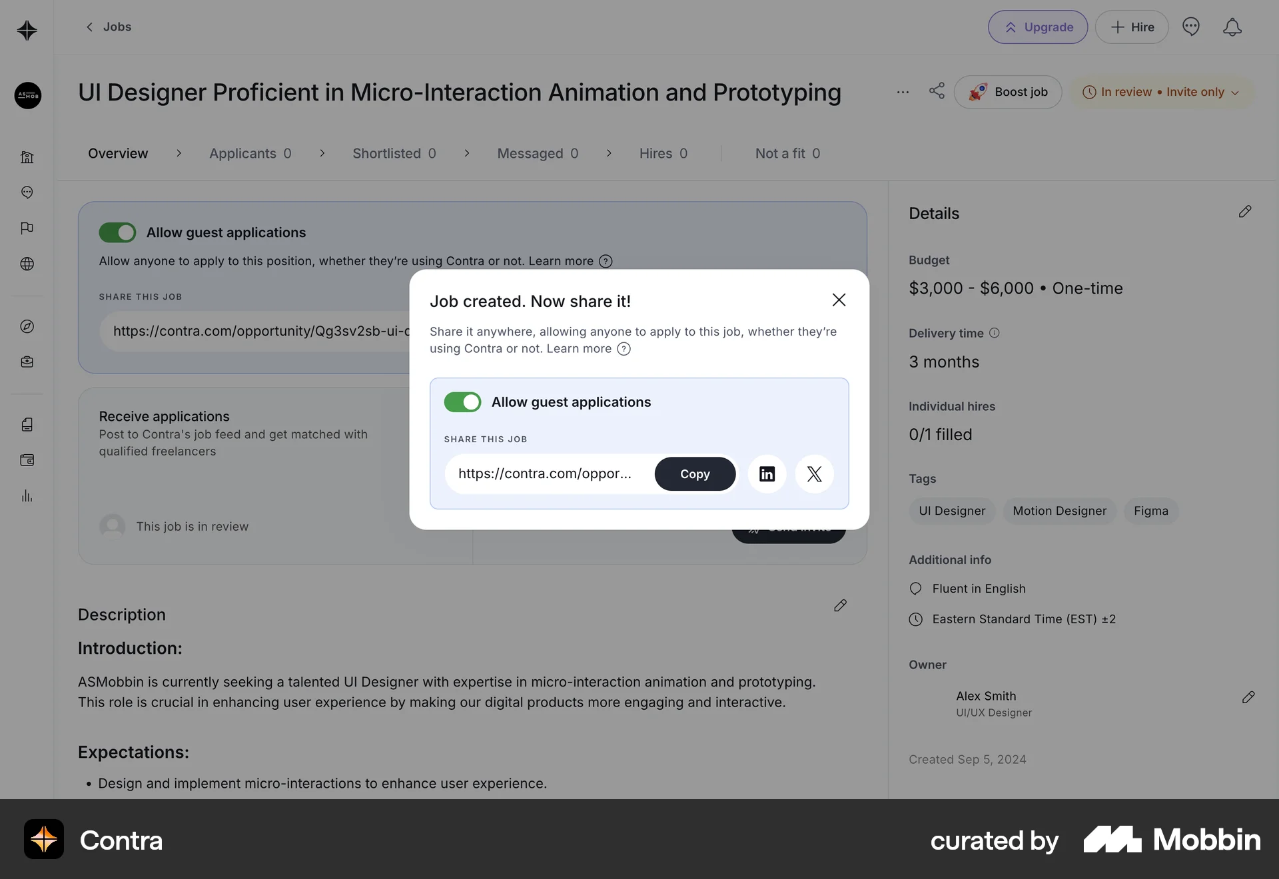Image resolution: width=1279 pixels, height=879 pixels.
Task: Open the globe icon in left sidebar
Action: [27, 264]
